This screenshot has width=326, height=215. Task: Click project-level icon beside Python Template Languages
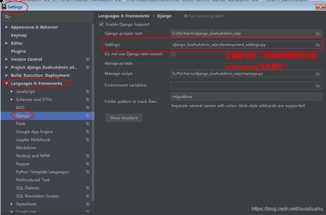pos(88,172)
